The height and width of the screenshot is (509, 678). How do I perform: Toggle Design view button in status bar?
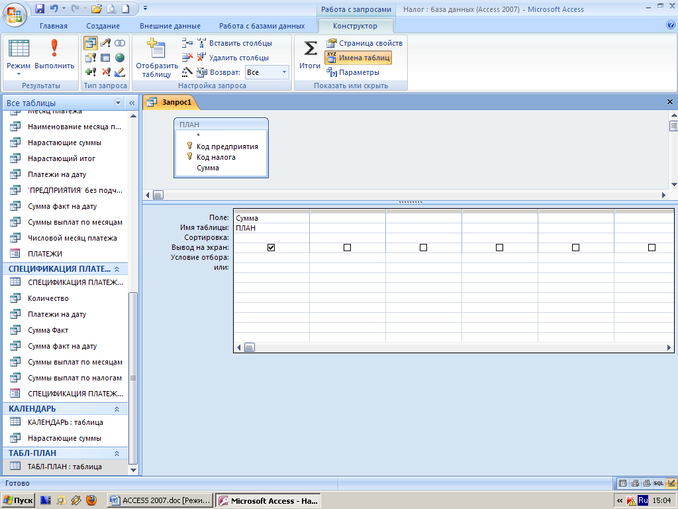[x=671, y=483]
